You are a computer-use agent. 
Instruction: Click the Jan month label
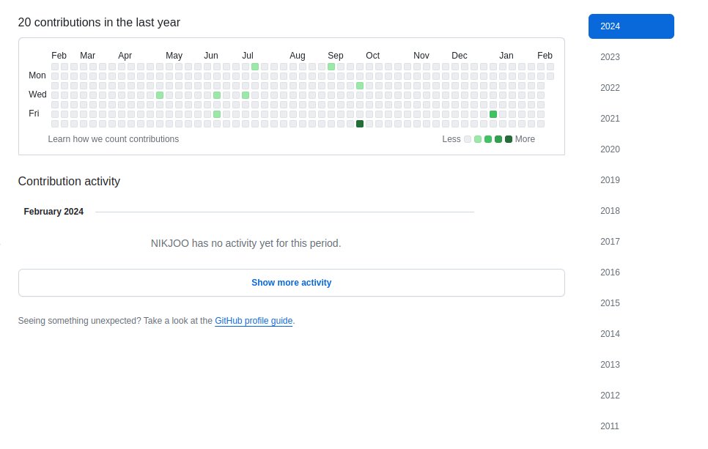tap(506, 56)
